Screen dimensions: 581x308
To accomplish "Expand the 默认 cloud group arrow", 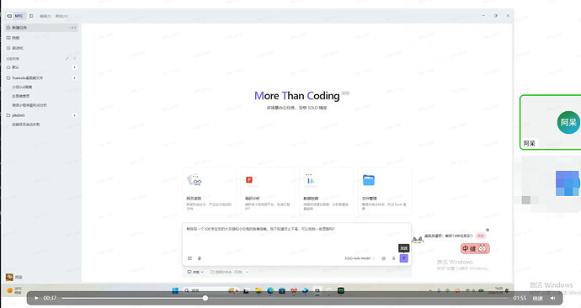I will click(x=74, y=67).
